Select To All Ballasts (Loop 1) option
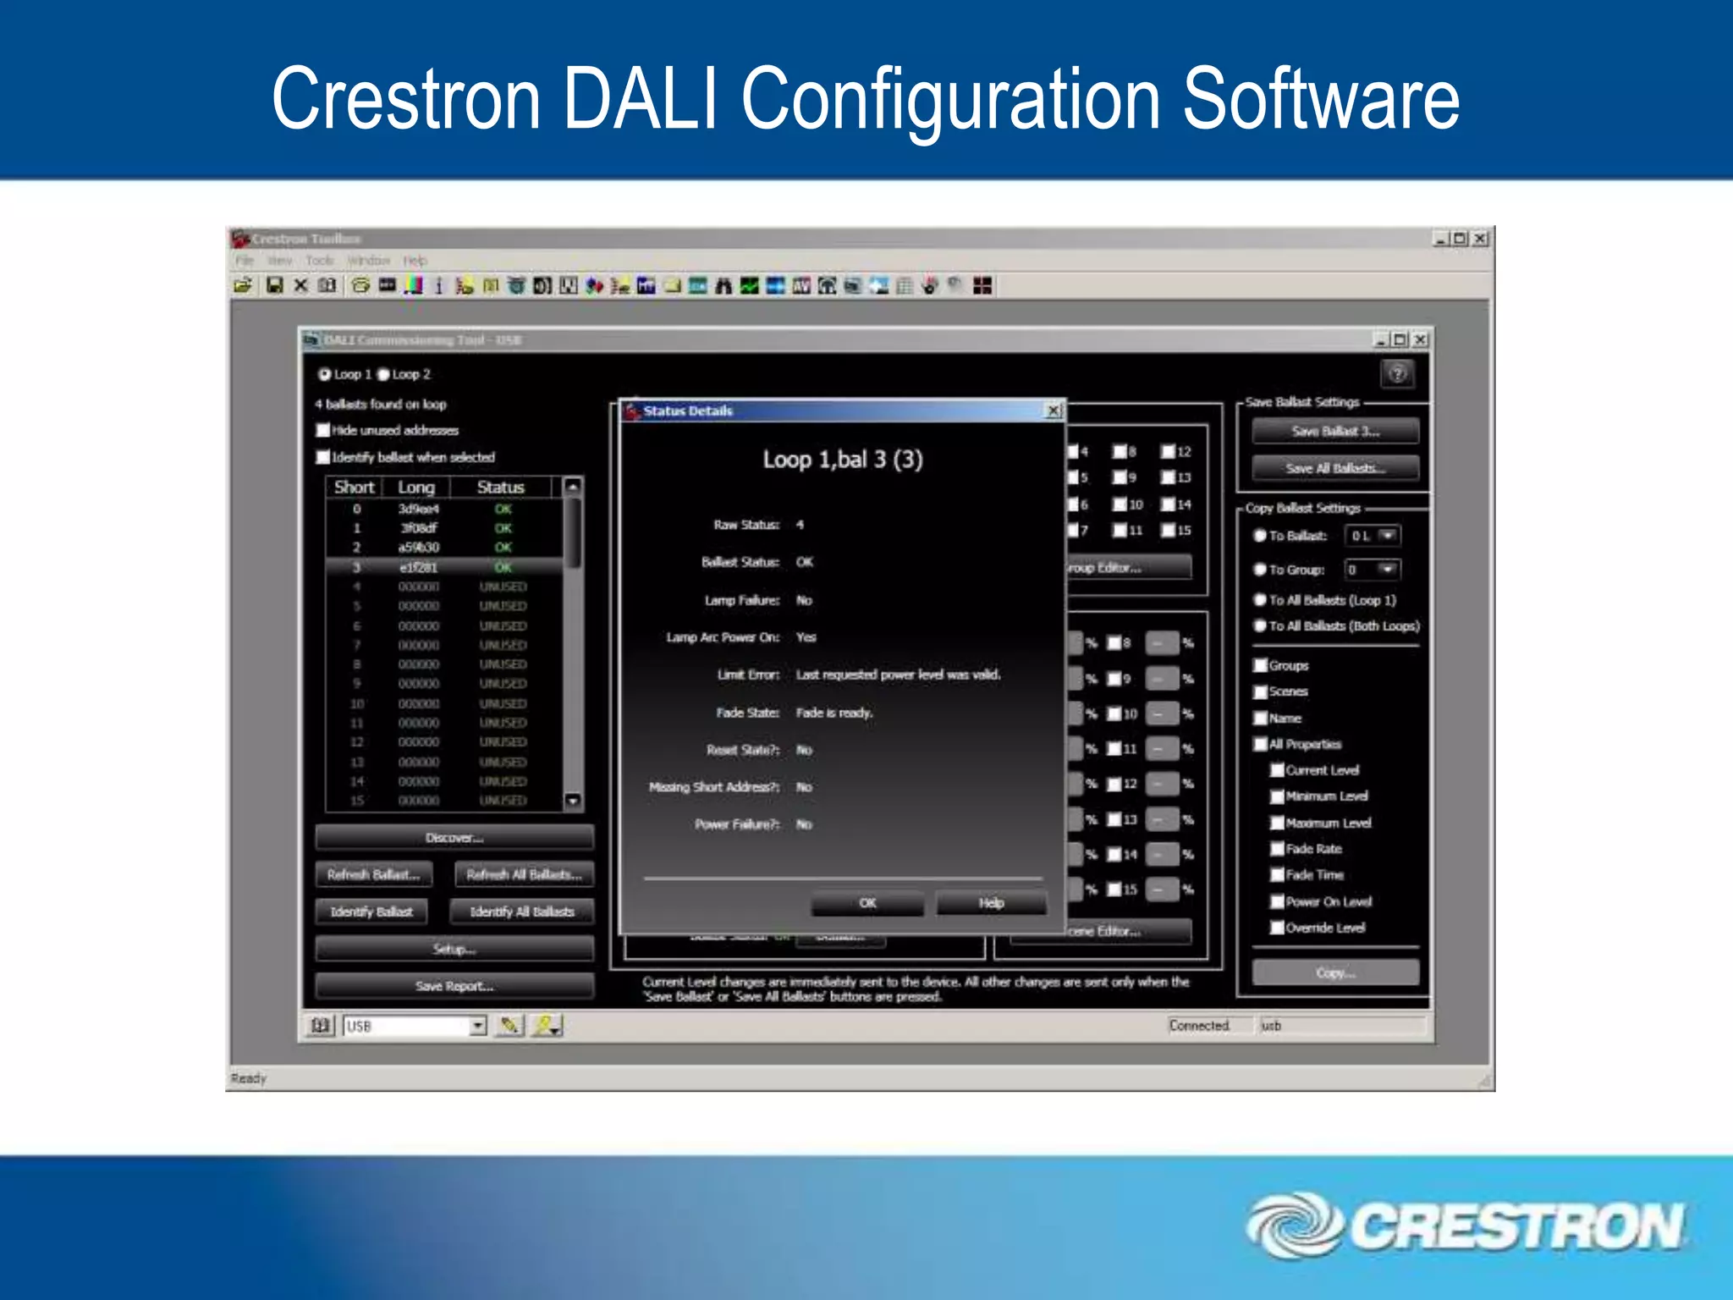This screenshot has width=1733, height=1300. [1259, 600]
